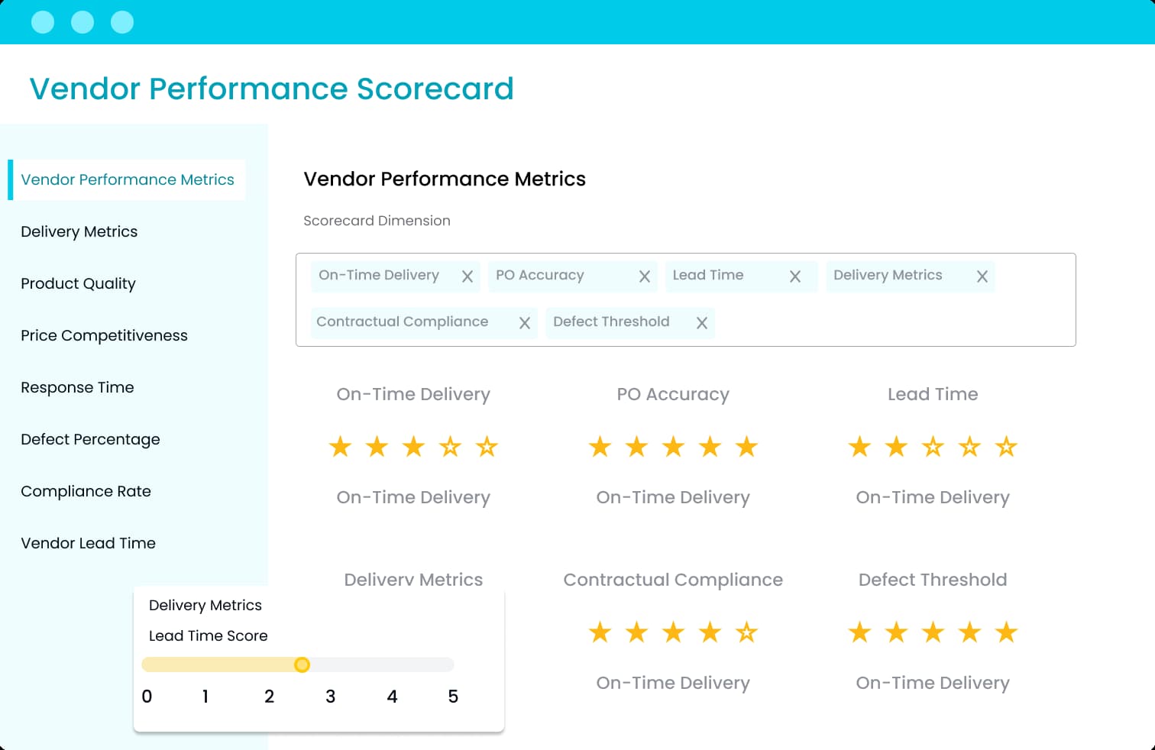Screen dimensions: 1155x750
Task: Select Vendor Lead Time sidebar item
Action: point(88,543)
